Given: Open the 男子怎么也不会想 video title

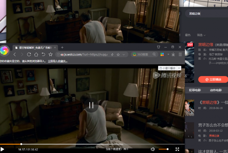Looking at the screenshot, I should 213,125.
